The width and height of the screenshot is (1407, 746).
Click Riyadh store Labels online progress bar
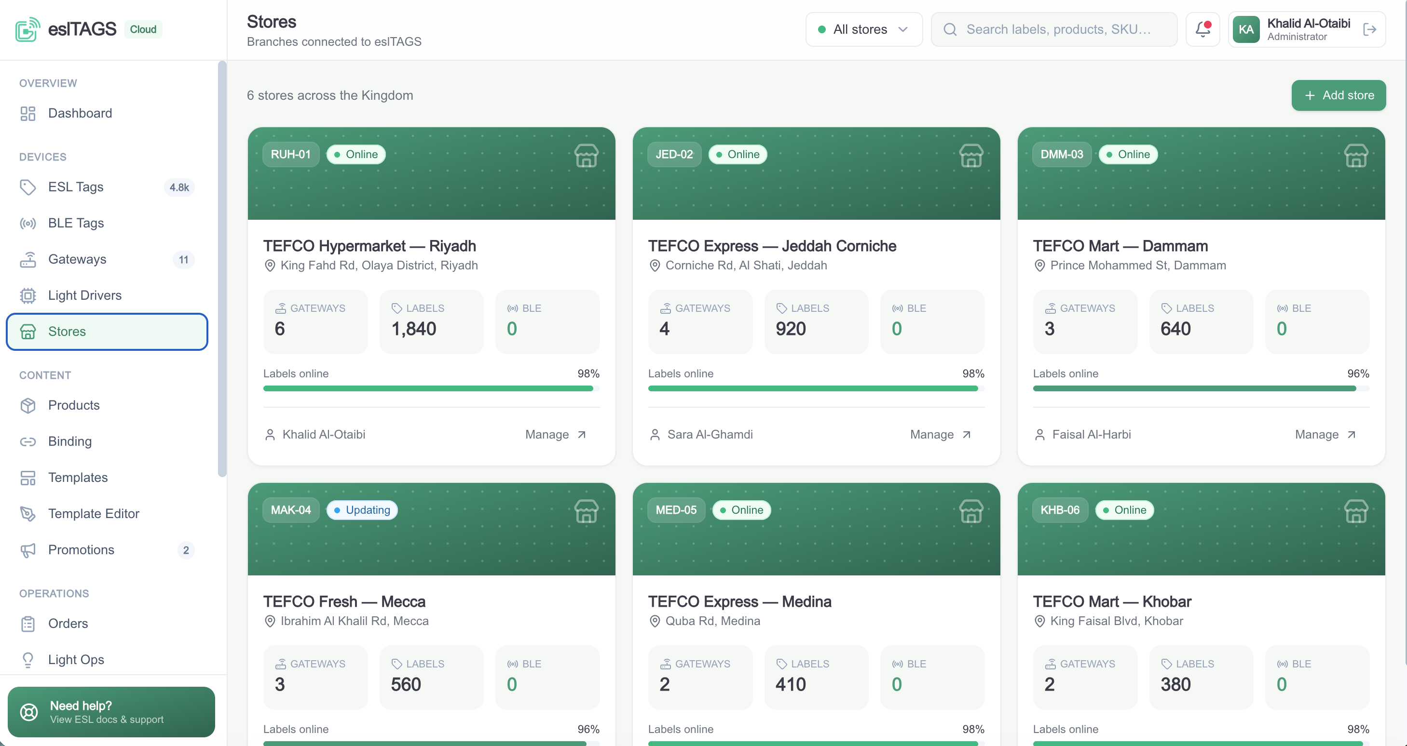tap(432, 388)
